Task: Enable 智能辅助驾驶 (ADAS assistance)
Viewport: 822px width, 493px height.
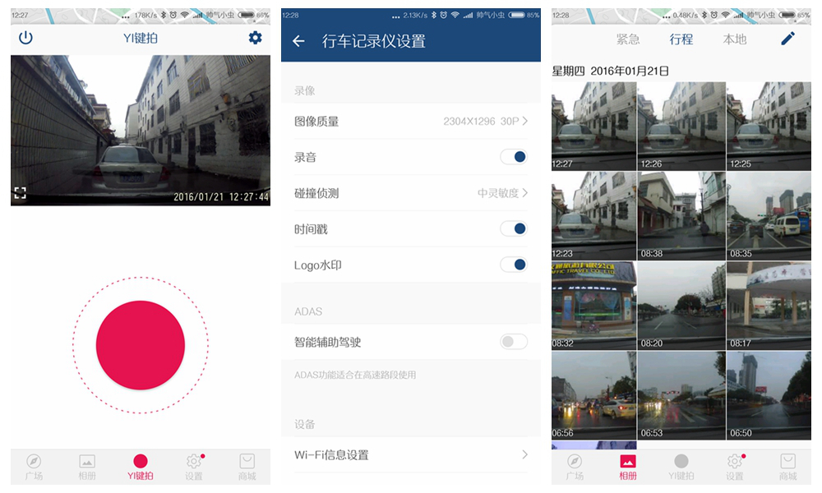Action: [513, 342]
